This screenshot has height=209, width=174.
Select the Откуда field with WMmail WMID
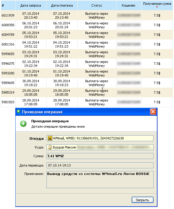100,138
